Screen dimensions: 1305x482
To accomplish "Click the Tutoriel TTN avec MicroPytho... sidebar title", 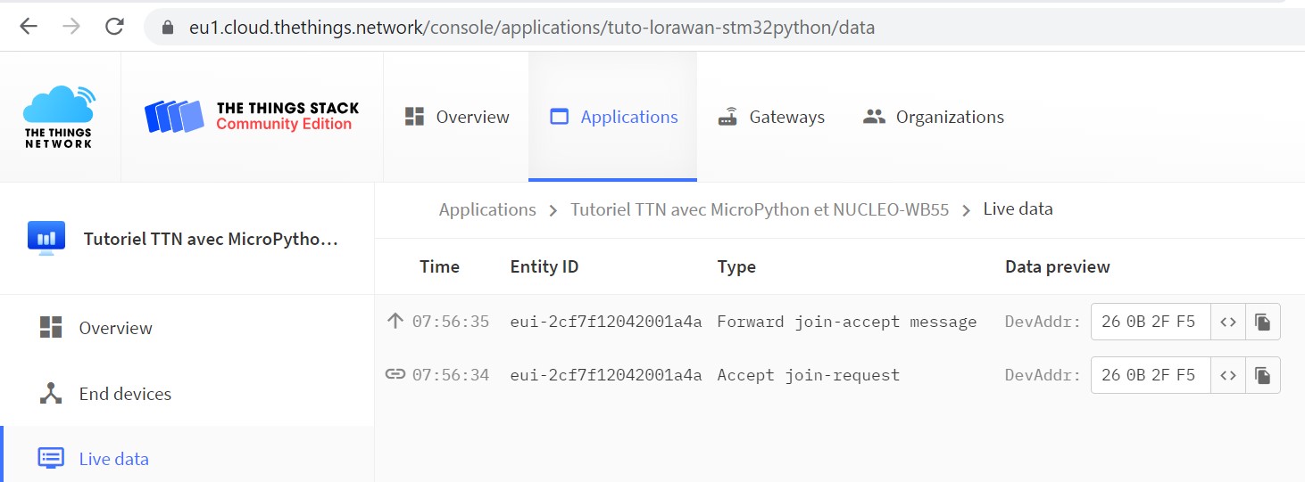I will [x=211, y=239].
